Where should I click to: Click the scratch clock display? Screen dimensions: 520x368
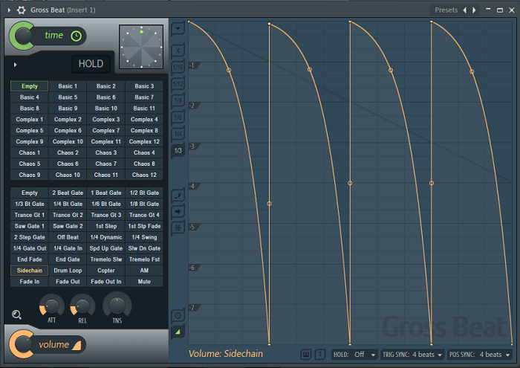click(x=141, y=47)
